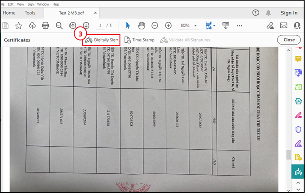
Task: Open the 102% zoom level dropdown
Action: pos(196,26)
